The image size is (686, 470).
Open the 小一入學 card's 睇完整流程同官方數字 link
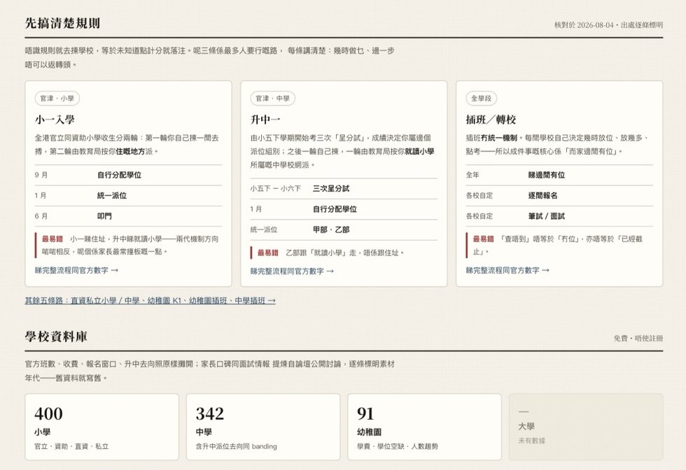[x=76, y=270]
